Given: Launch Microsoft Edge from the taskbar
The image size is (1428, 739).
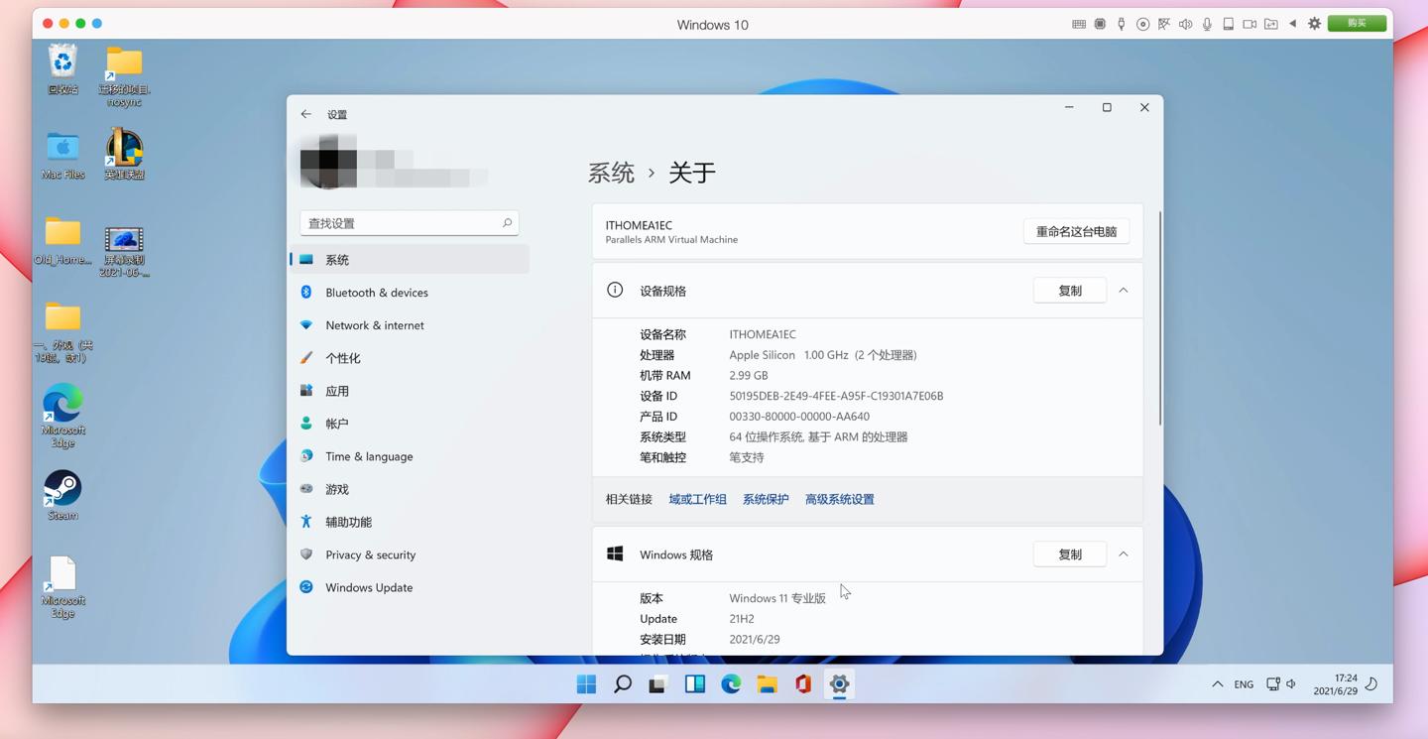Looking at the screenshot, I should [731, 683].
